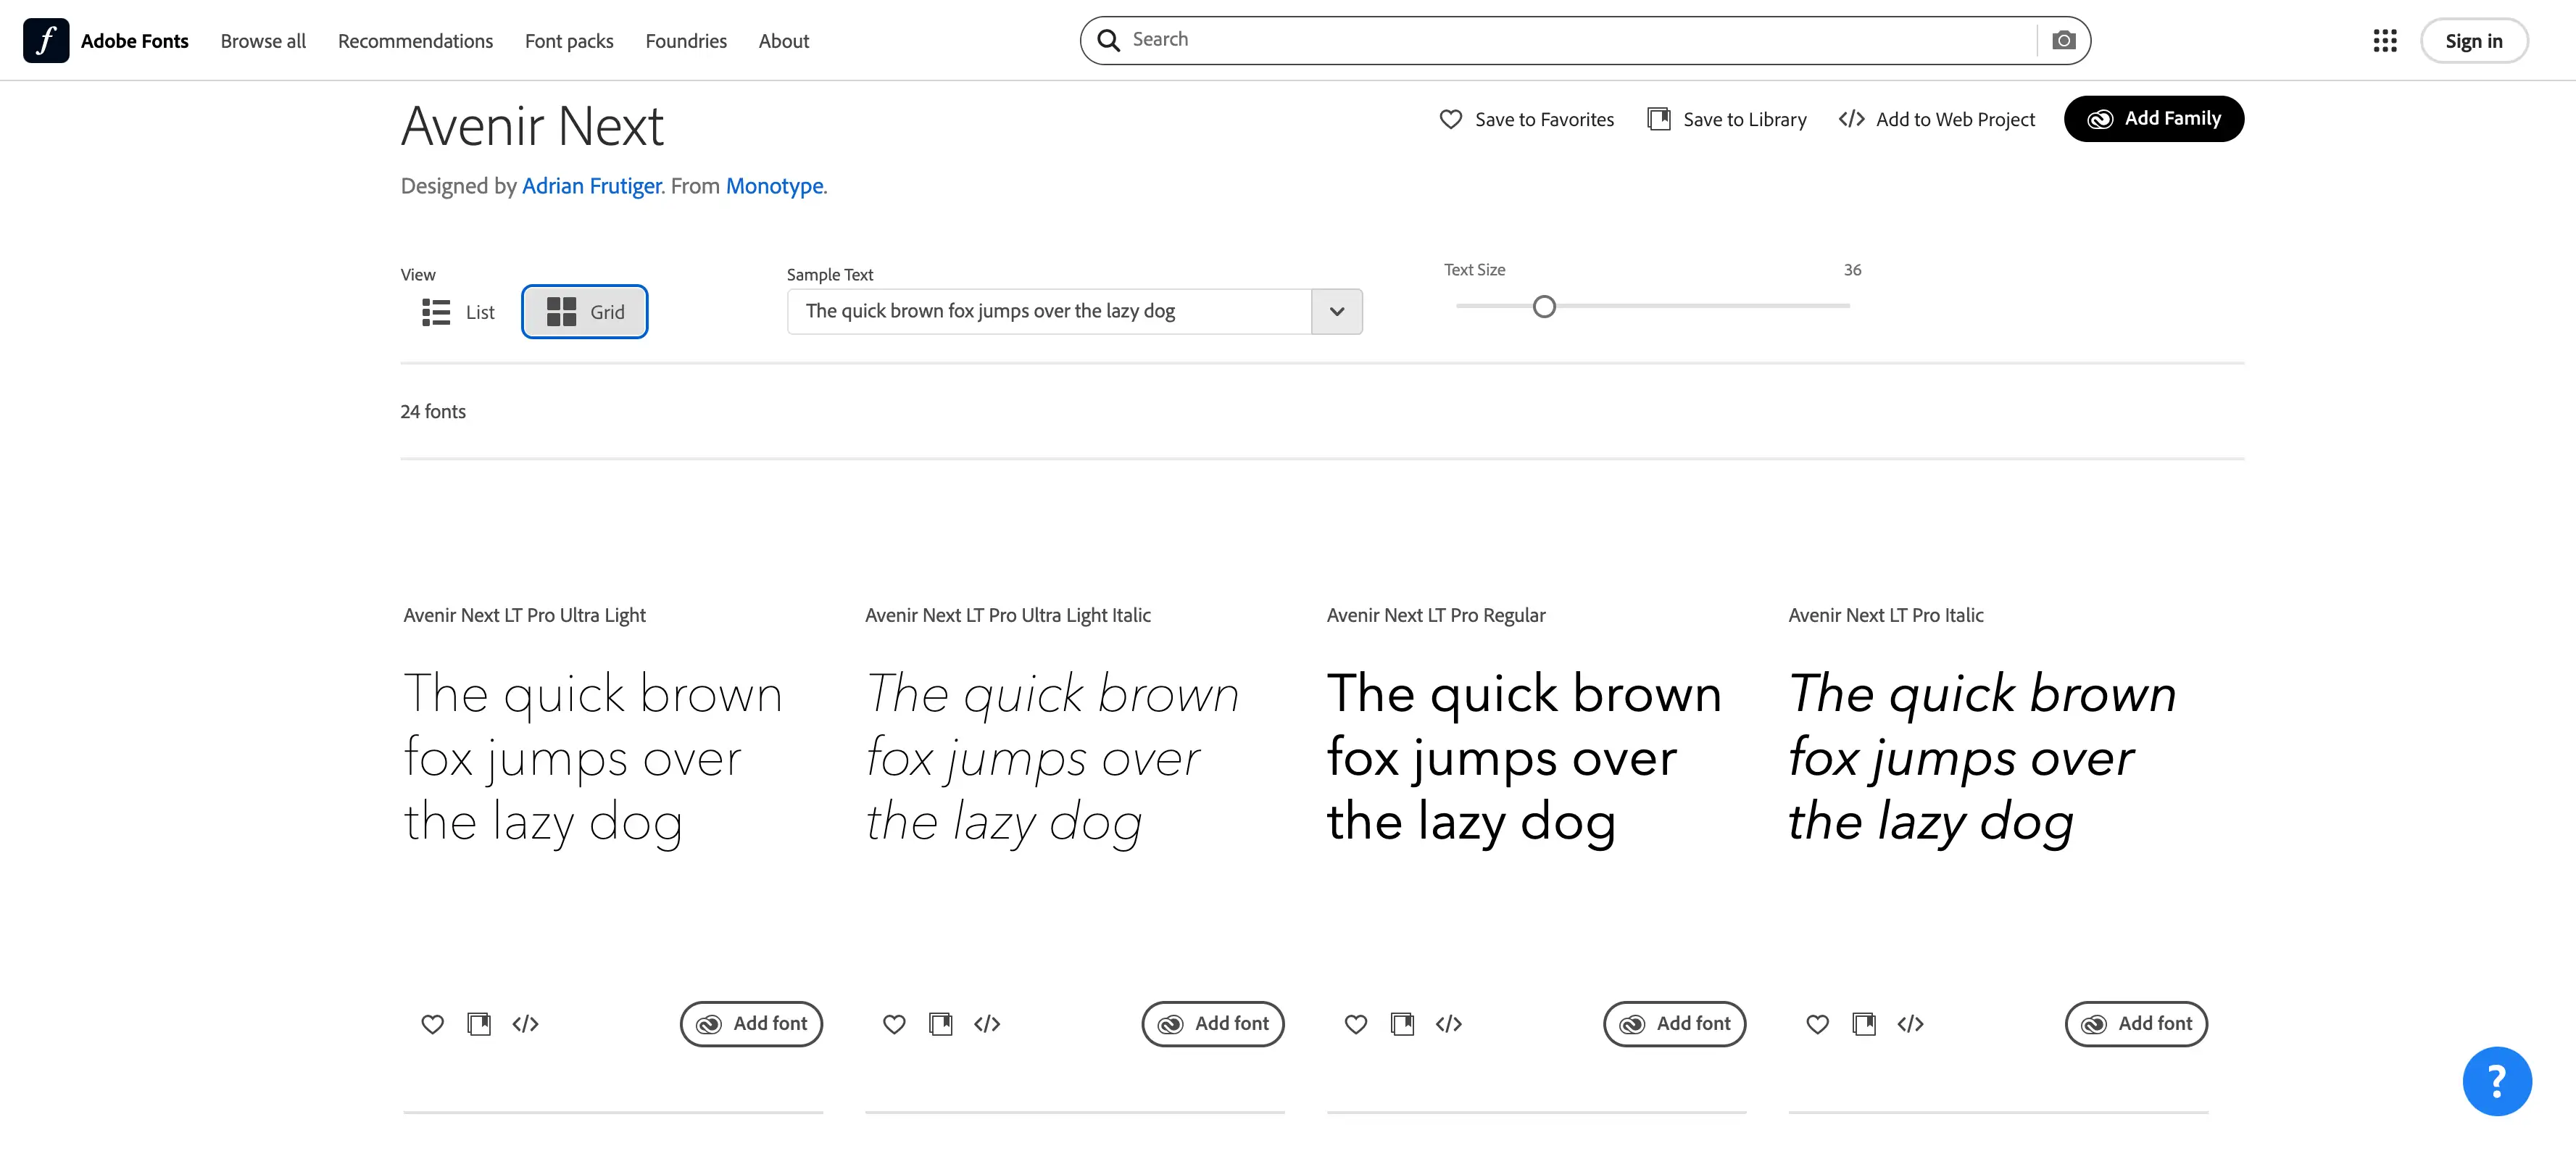This screenshot has width=2576, height=1151.
Task: Click the Text Size slider handle
Action: [x=1544, y=306]
